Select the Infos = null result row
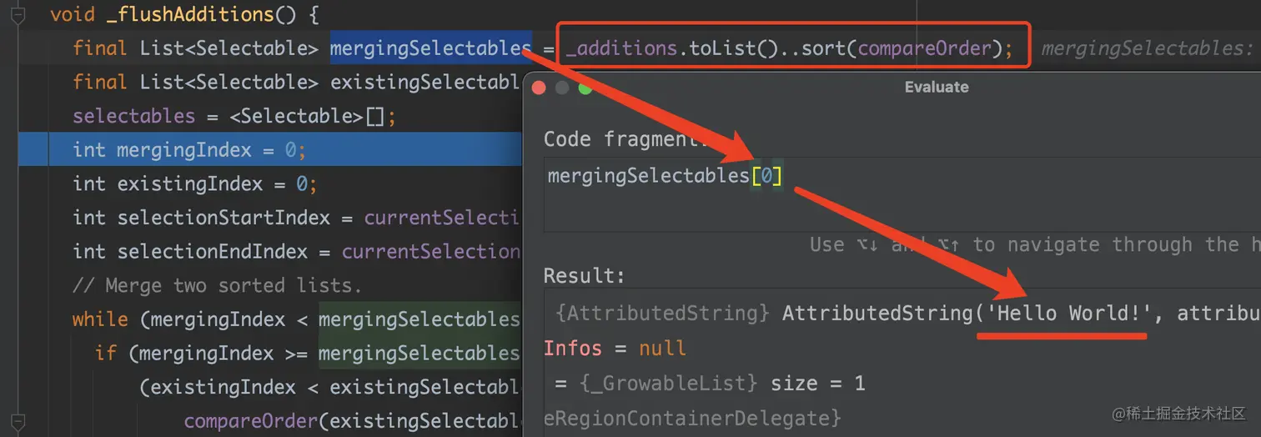 pos(902,348)
